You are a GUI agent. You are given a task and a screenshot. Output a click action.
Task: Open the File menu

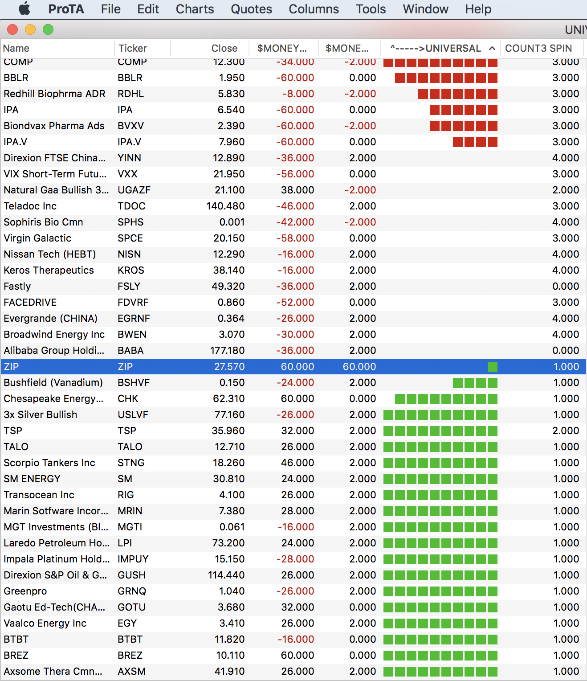[x=110, y=9]
